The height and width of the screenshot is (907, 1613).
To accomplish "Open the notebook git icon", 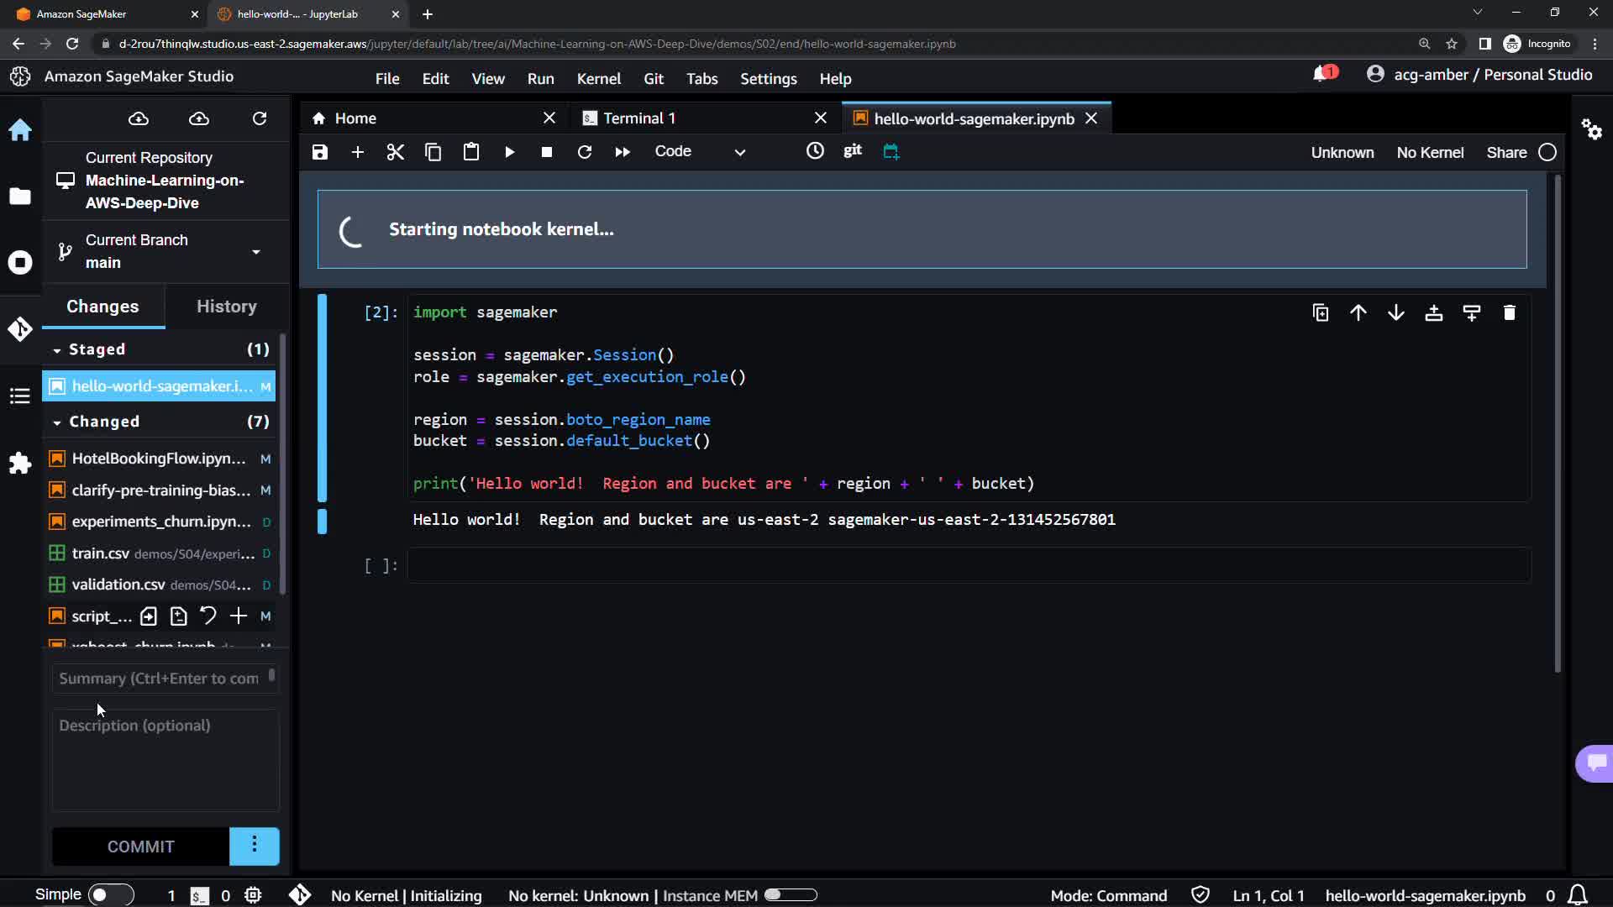I will pyautogui.click(x=852, y=150).
